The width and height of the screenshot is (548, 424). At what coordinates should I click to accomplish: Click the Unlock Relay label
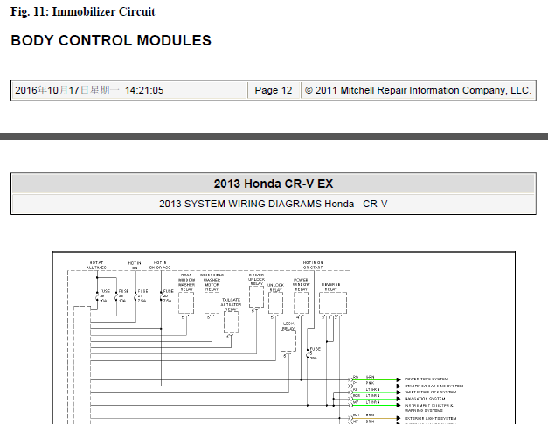pyautogui.click(x=275, y=288)
